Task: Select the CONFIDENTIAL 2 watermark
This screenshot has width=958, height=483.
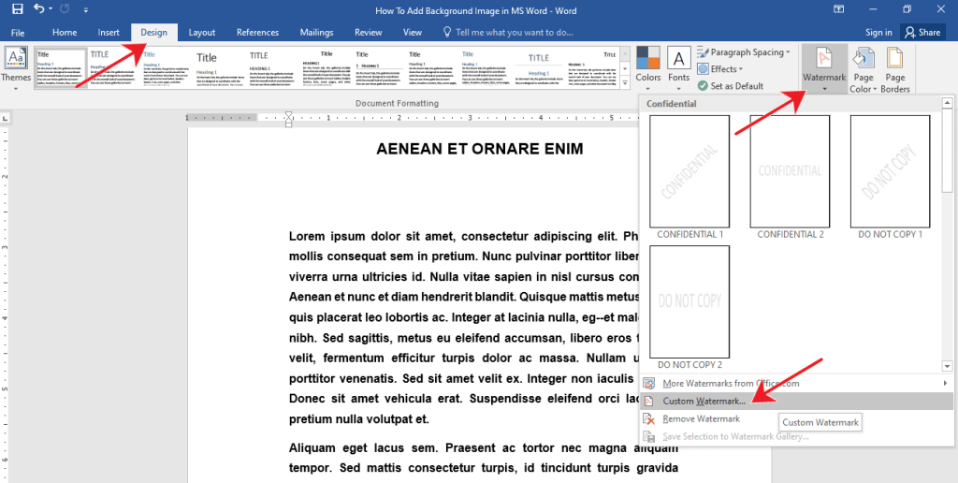Action: 790,177
